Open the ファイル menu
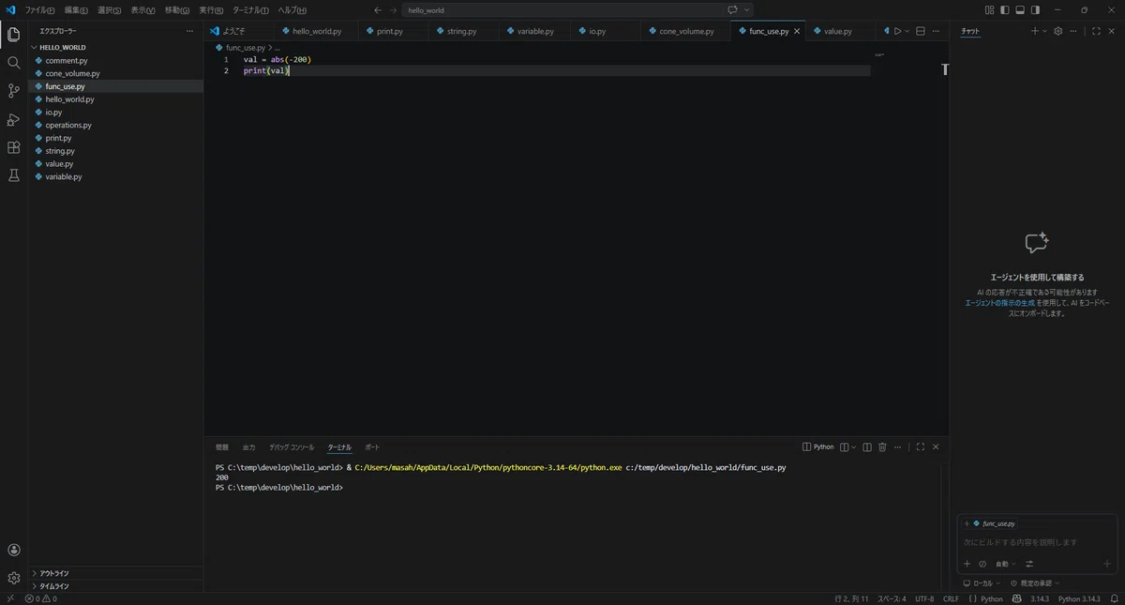The width and height of the screenshot is (1125, 605). tap(39, 10)
